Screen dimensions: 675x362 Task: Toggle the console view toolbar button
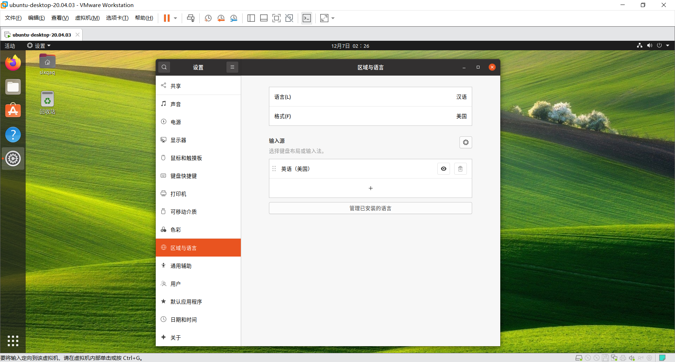point(307,18)
